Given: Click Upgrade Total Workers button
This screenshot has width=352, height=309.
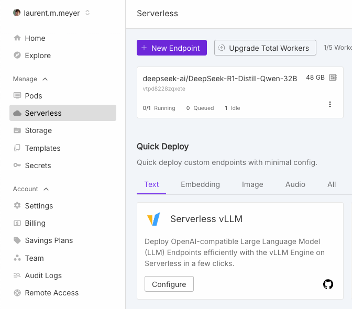Looking at the screenshot, I should [265, 48].
